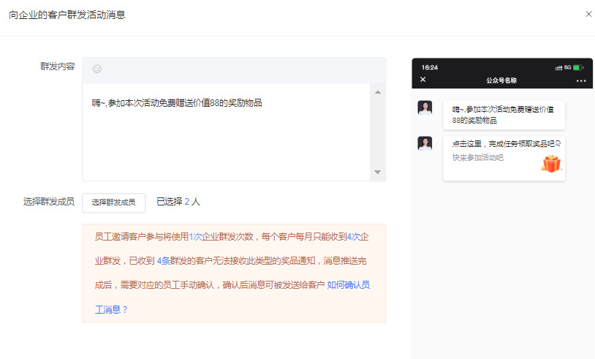Click the 群发内容 label
Viewport: 595px width, 359px height.
pyautogui.click(x=58, y=67)
